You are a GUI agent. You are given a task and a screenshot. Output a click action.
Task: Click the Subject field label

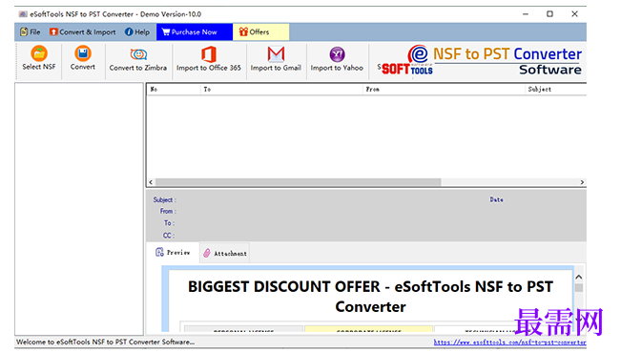coord(164,200)
